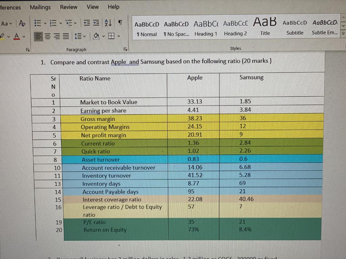The width and height of the screenshot is (346, 259).
Task: Justify the paragraph text
Action: [66, 36]
